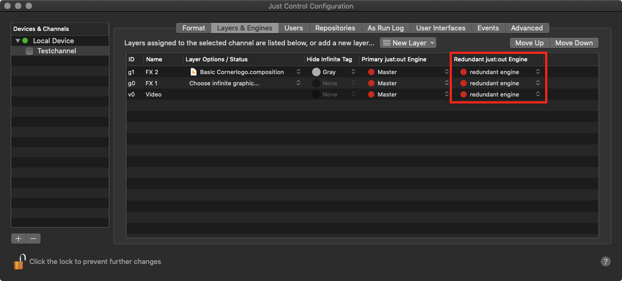622x281 pixels.
Task: Switch to the Events tab
Action: click(488, 28)
